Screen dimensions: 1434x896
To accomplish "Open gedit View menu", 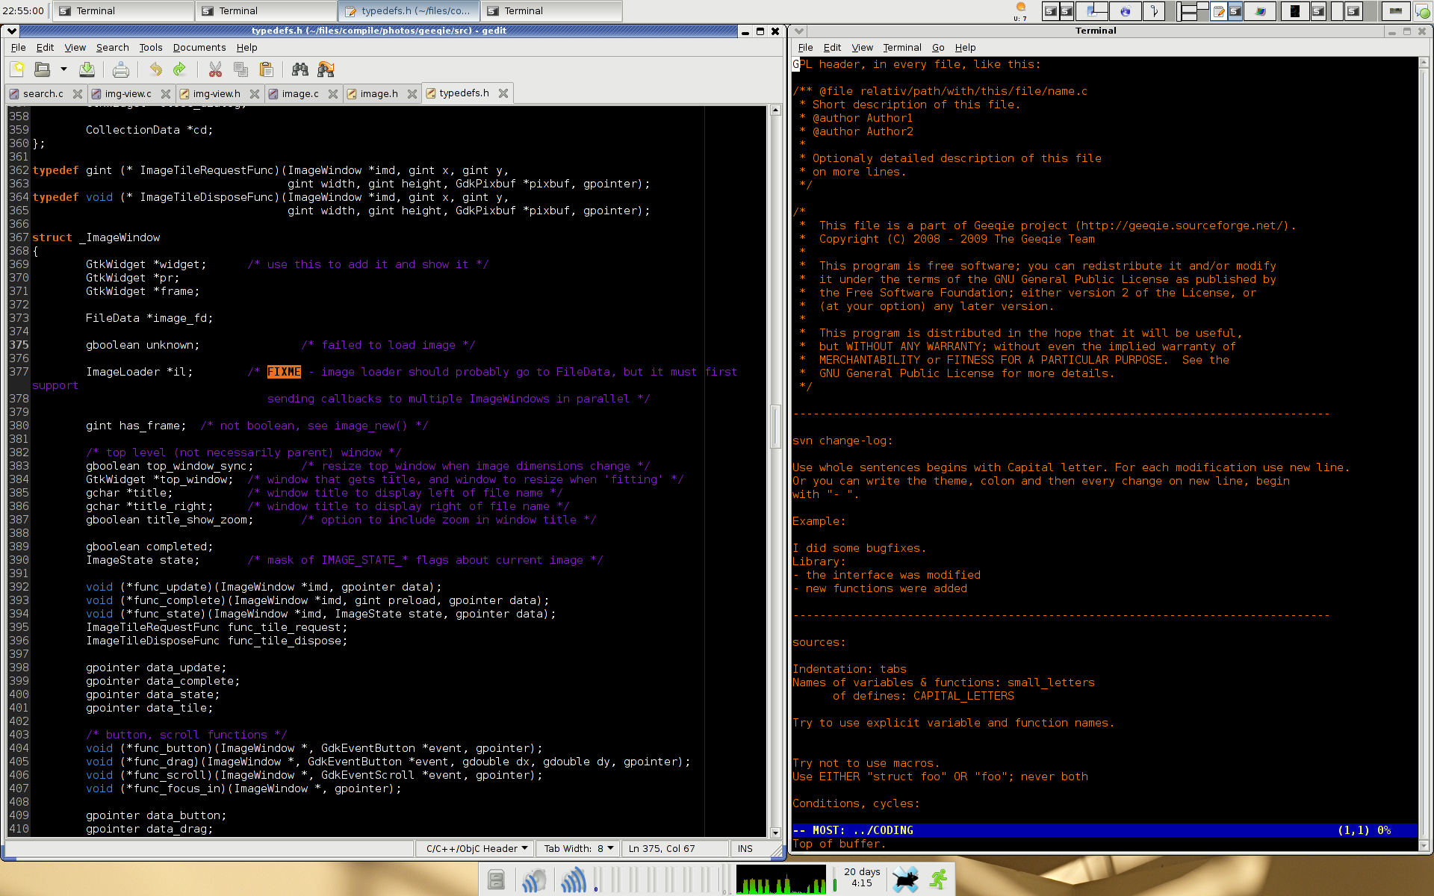I will pos(75,47).
